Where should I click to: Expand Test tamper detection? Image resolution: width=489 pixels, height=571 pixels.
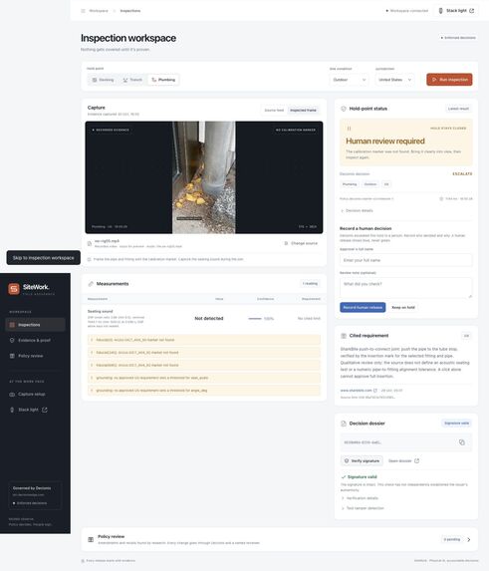(363, 508)
